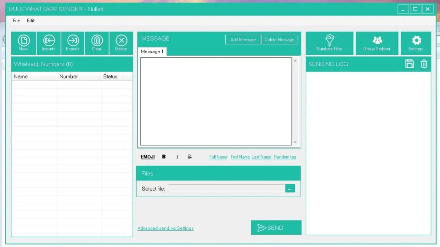Viewport: 440px width, 247px height.
Task: Click the SEND button
Action: (x=276, y=227)
